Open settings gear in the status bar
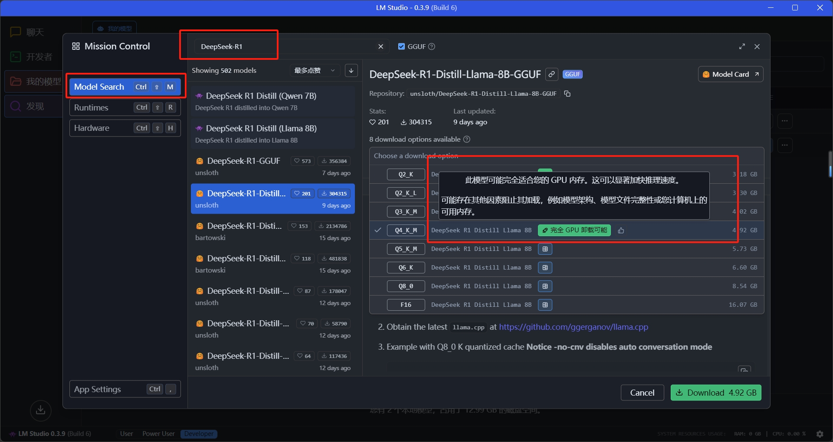Viewport: 833px width, 442px height. 820,434
